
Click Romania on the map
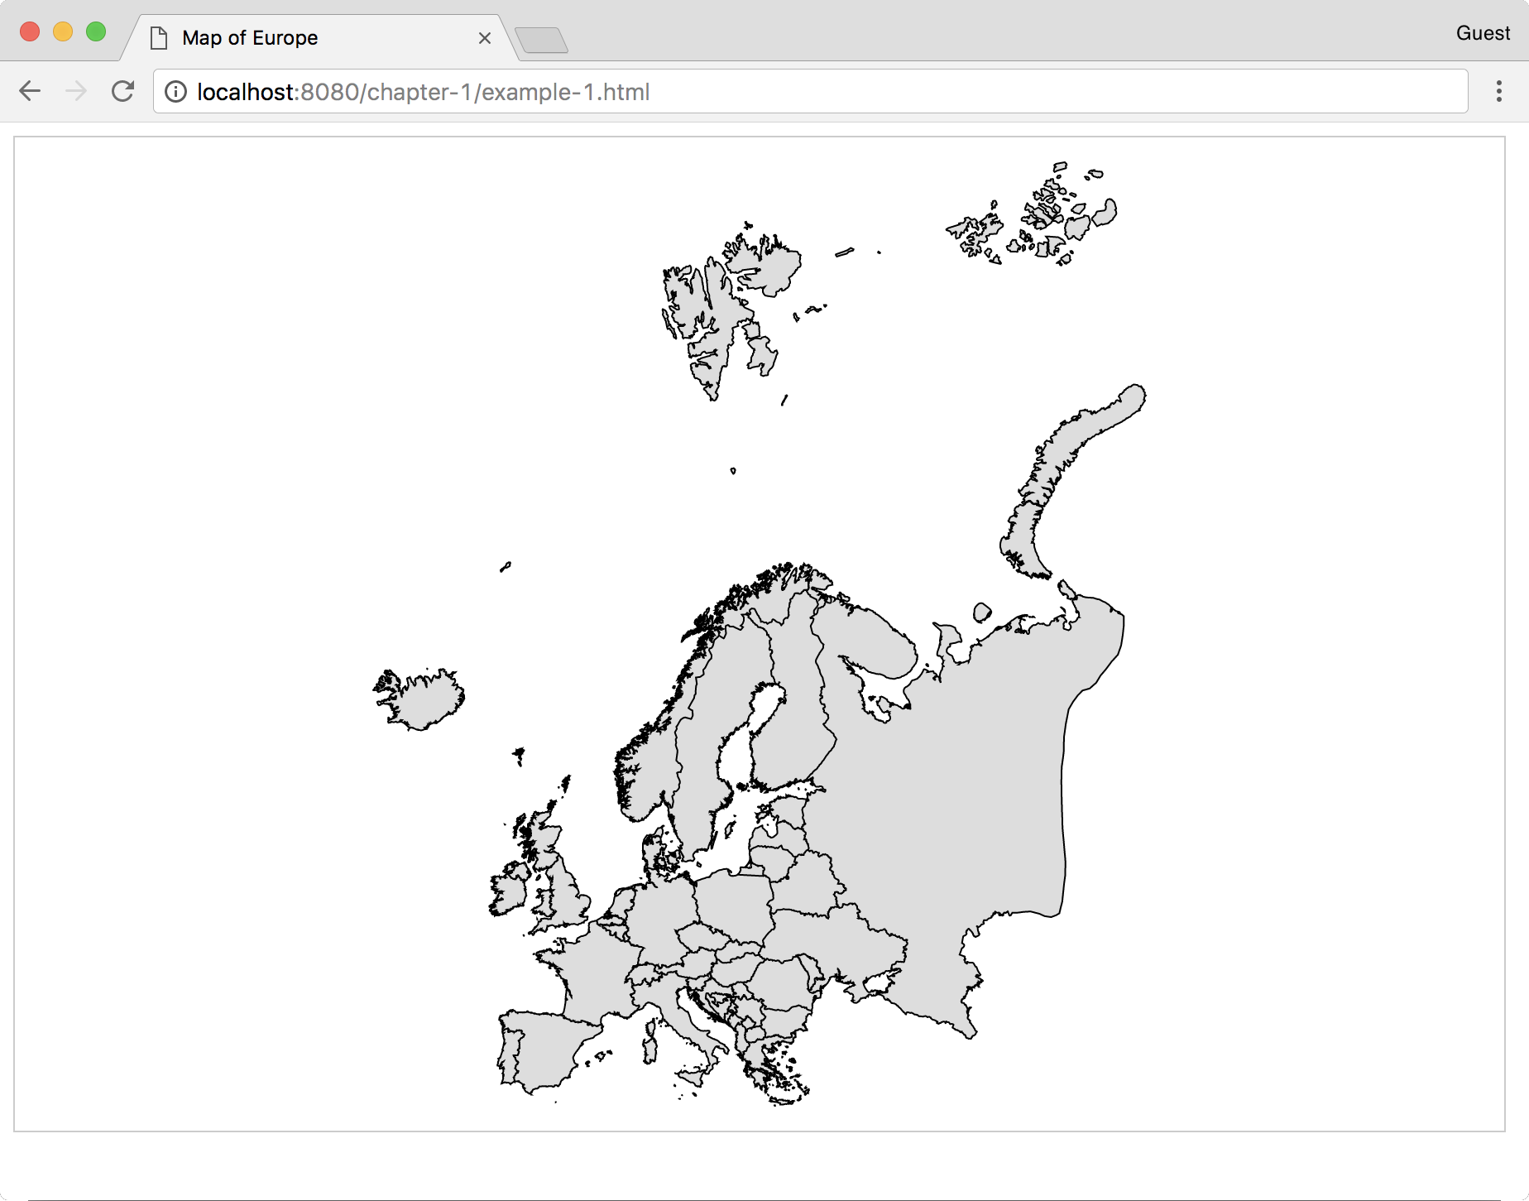783,985
